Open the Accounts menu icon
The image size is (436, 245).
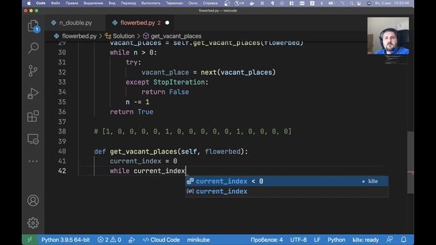pos(33,201)
